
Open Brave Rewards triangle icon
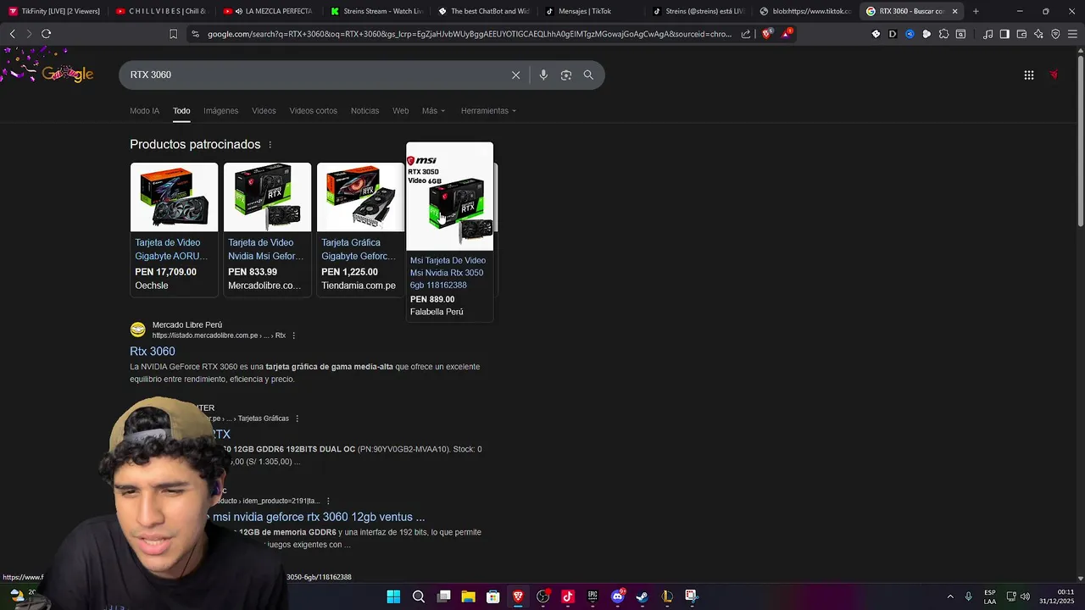(787, 34)
